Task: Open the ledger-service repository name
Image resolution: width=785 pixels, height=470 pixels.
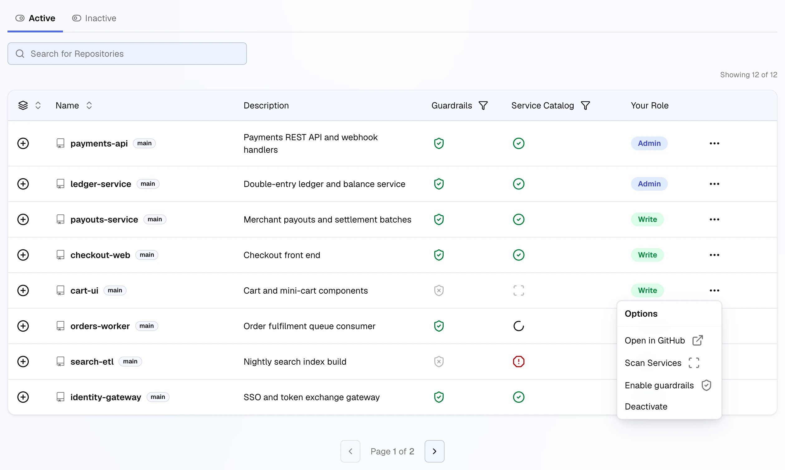Action: 100,184
